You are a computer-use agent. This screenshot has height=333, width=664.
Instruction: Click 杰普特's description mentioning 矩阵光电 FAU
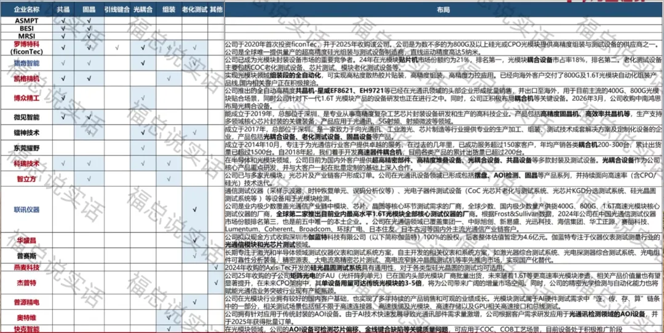(x=445, y=283)
